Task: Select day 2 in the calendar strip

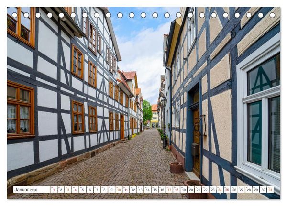Action: pyautogui.click(x=61, y=190)
